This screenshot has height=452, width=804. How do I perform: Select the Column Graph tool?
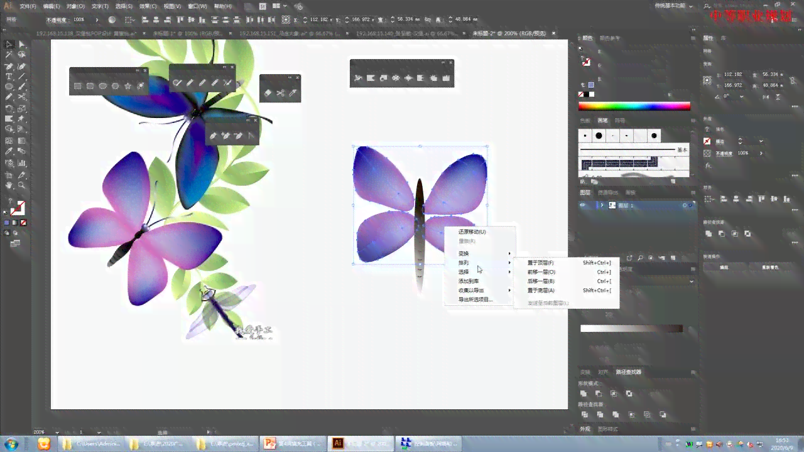pyautogui.click(x=22, y=163)
